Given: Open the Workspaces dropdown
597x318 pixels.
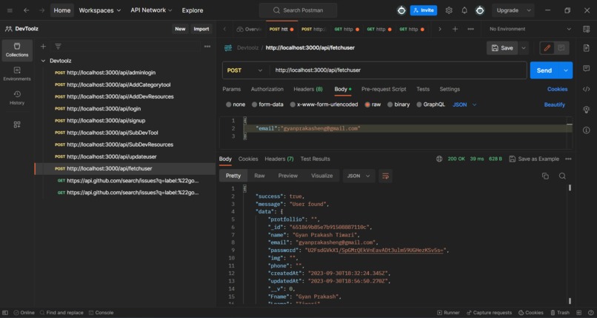Looking at the screenshot, I should pyautogui.click(x=100, y=10).
